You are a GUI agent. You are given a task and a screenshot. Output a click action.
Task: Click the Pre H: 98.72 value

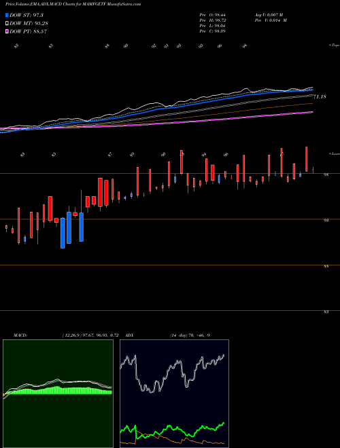[212, 20]
